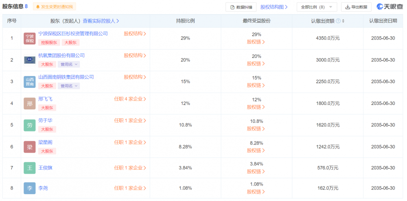
Task: Open 股权链 in the 8.28% row
Action: click(256, 151)
